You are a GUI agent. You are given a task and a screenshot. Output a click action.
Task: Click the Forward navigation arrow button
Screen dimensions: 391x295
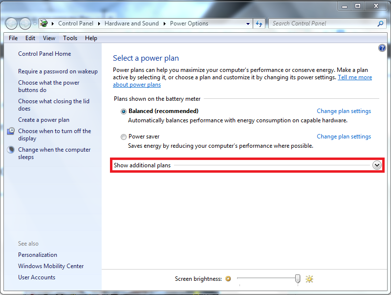click(25, 23)
